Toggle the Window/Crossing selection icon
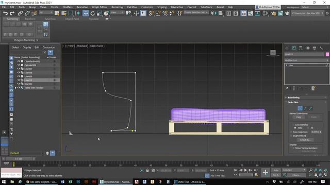The image size is (330, 185). pos(77,13)
